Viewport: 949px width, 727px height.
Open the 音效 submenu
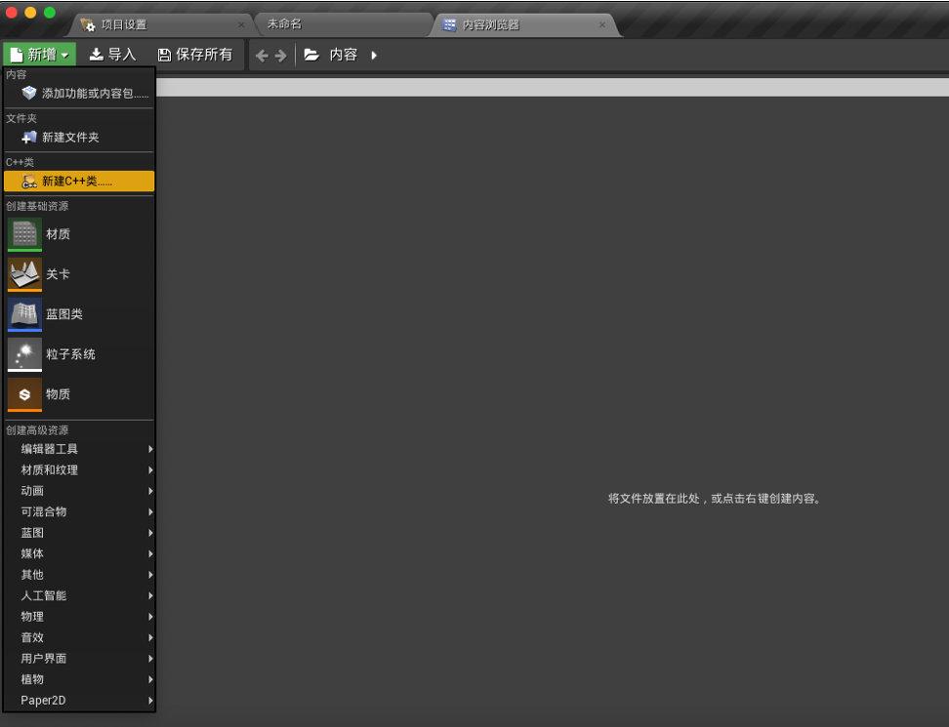[x=79, y=637]
